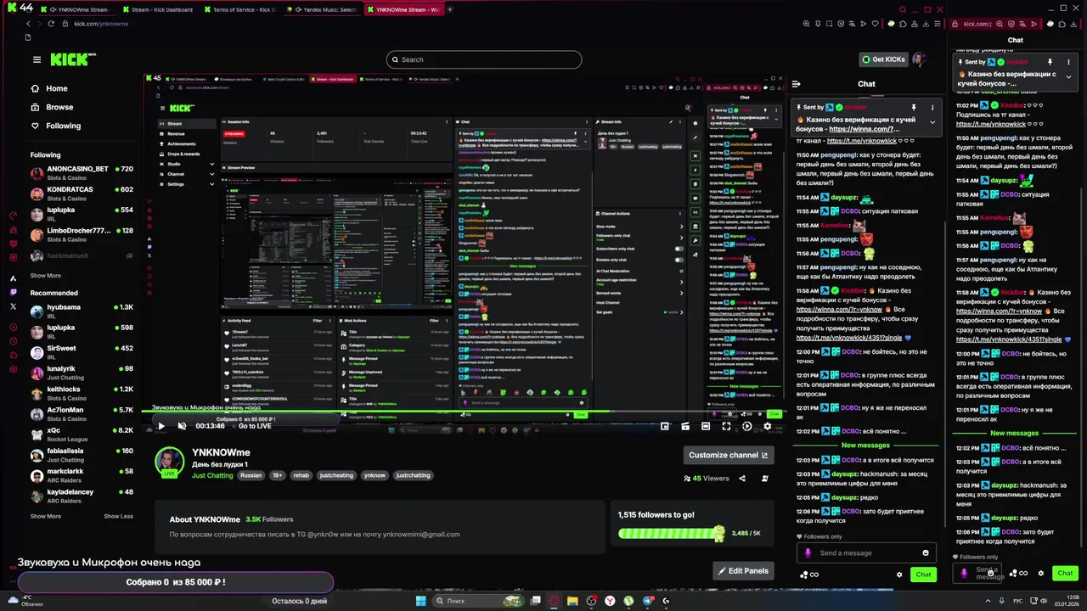
Task: Open xQc channel in Recommended list
Action: click(x=82, y=434)
